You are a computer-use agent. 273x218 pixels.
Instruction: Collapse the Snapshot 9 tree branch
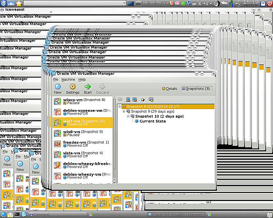coord(124,111)
